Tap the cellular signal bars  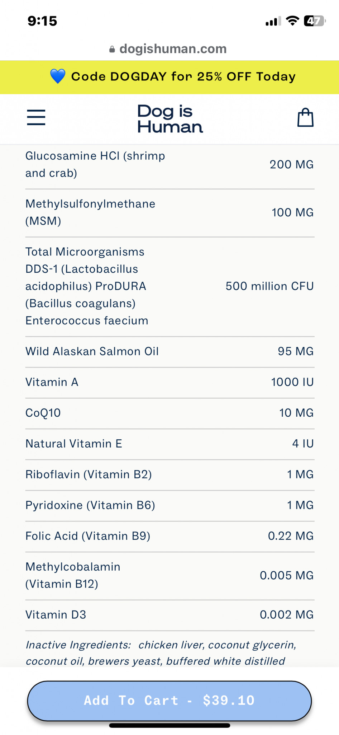tap(273, 22)
